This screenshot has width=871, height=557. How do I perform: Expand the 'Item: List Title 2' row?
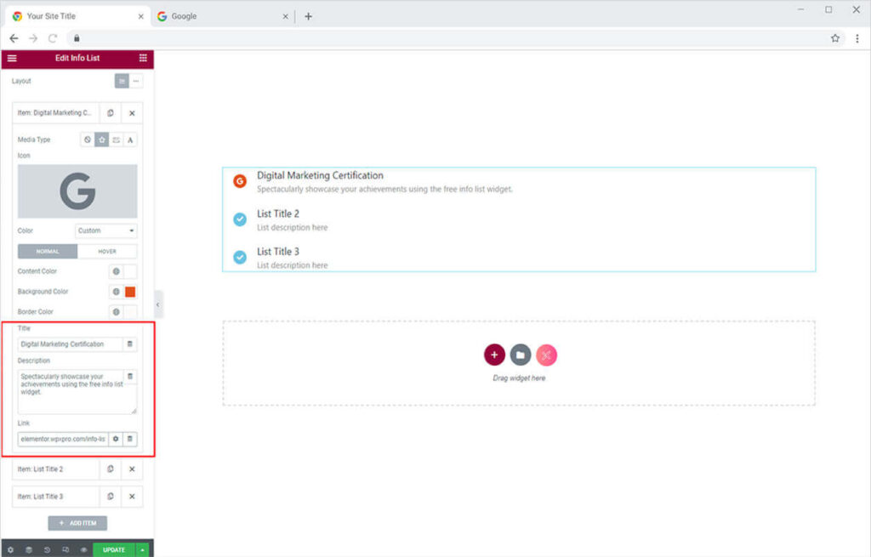click(x=55, y=469)
